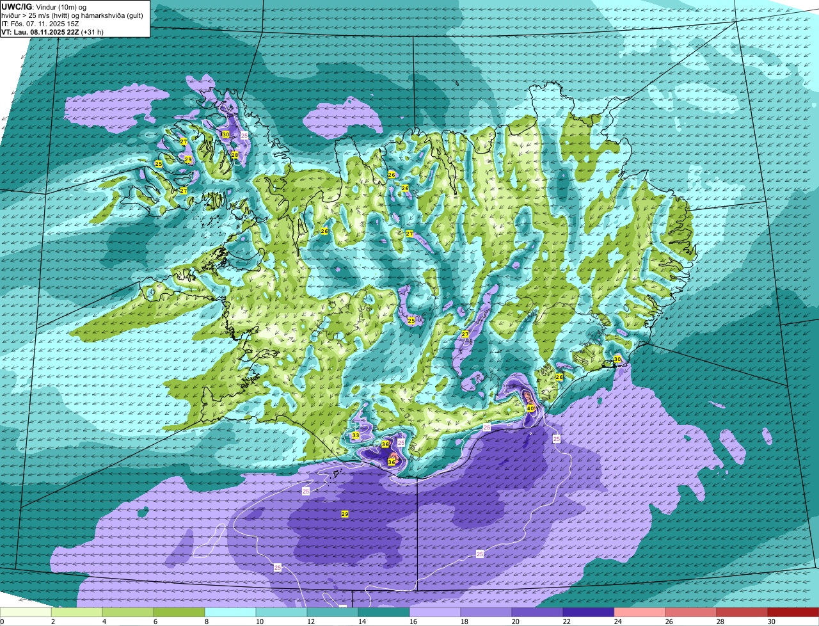Pick the 14–16 m/s dark teal legend swatch
Image resolution: width=819 pixels, height=626 pixels.
click(384, 612)
